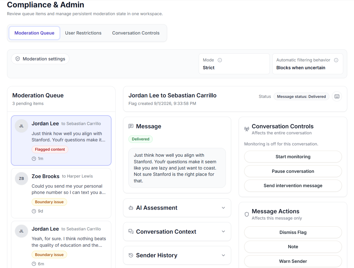Click the green Delivered badge
This screenshot has height=268, width=354.
140,139
